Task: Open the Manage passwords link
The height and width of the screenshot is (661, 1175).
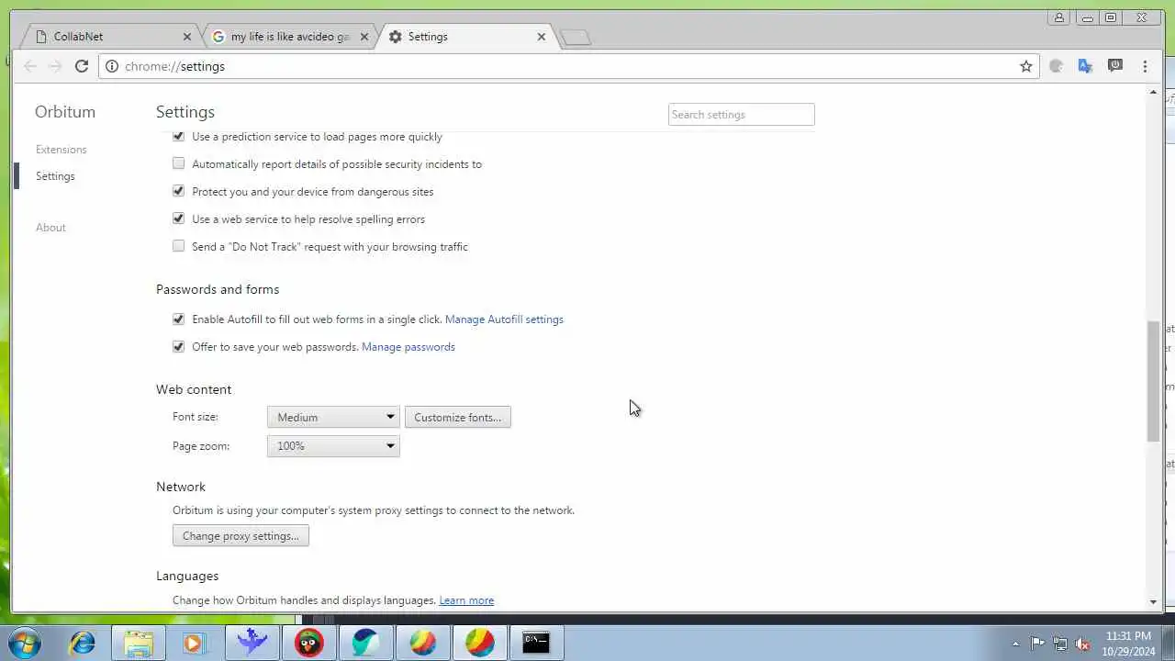Action: pos(408,347)
